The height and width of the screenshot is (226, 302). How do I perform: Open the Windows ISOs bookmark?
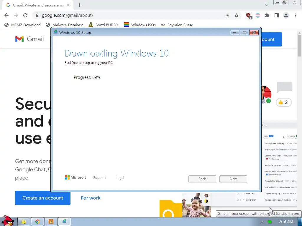140,25
